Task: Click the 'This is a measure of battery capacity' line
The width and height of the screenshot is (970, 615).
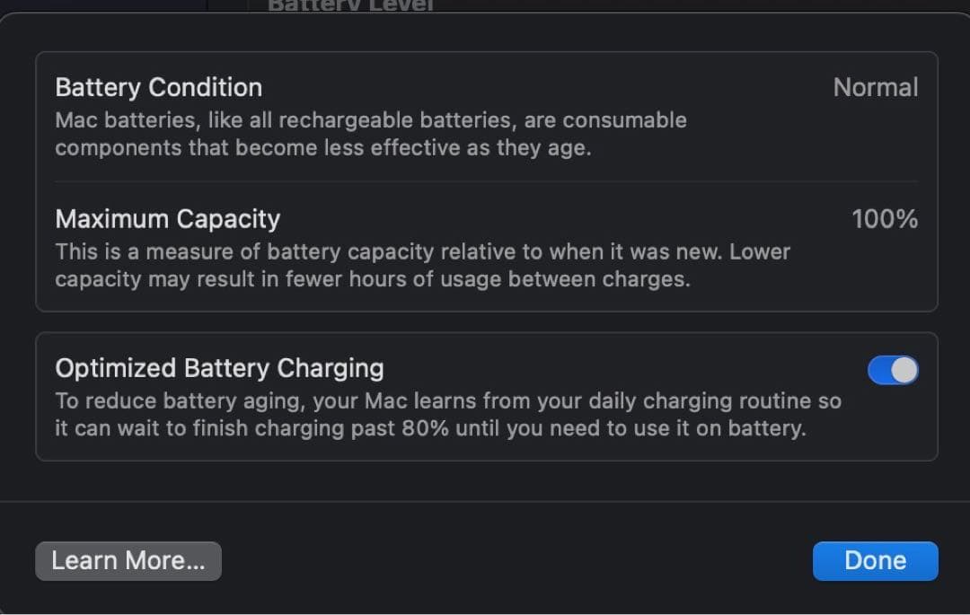Action: click(x=422, y=251)
